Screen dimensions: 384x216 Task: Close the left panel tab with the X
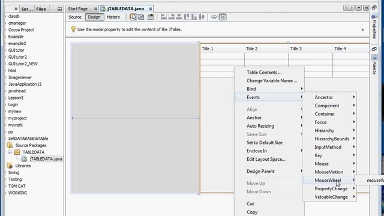(16, 9)
